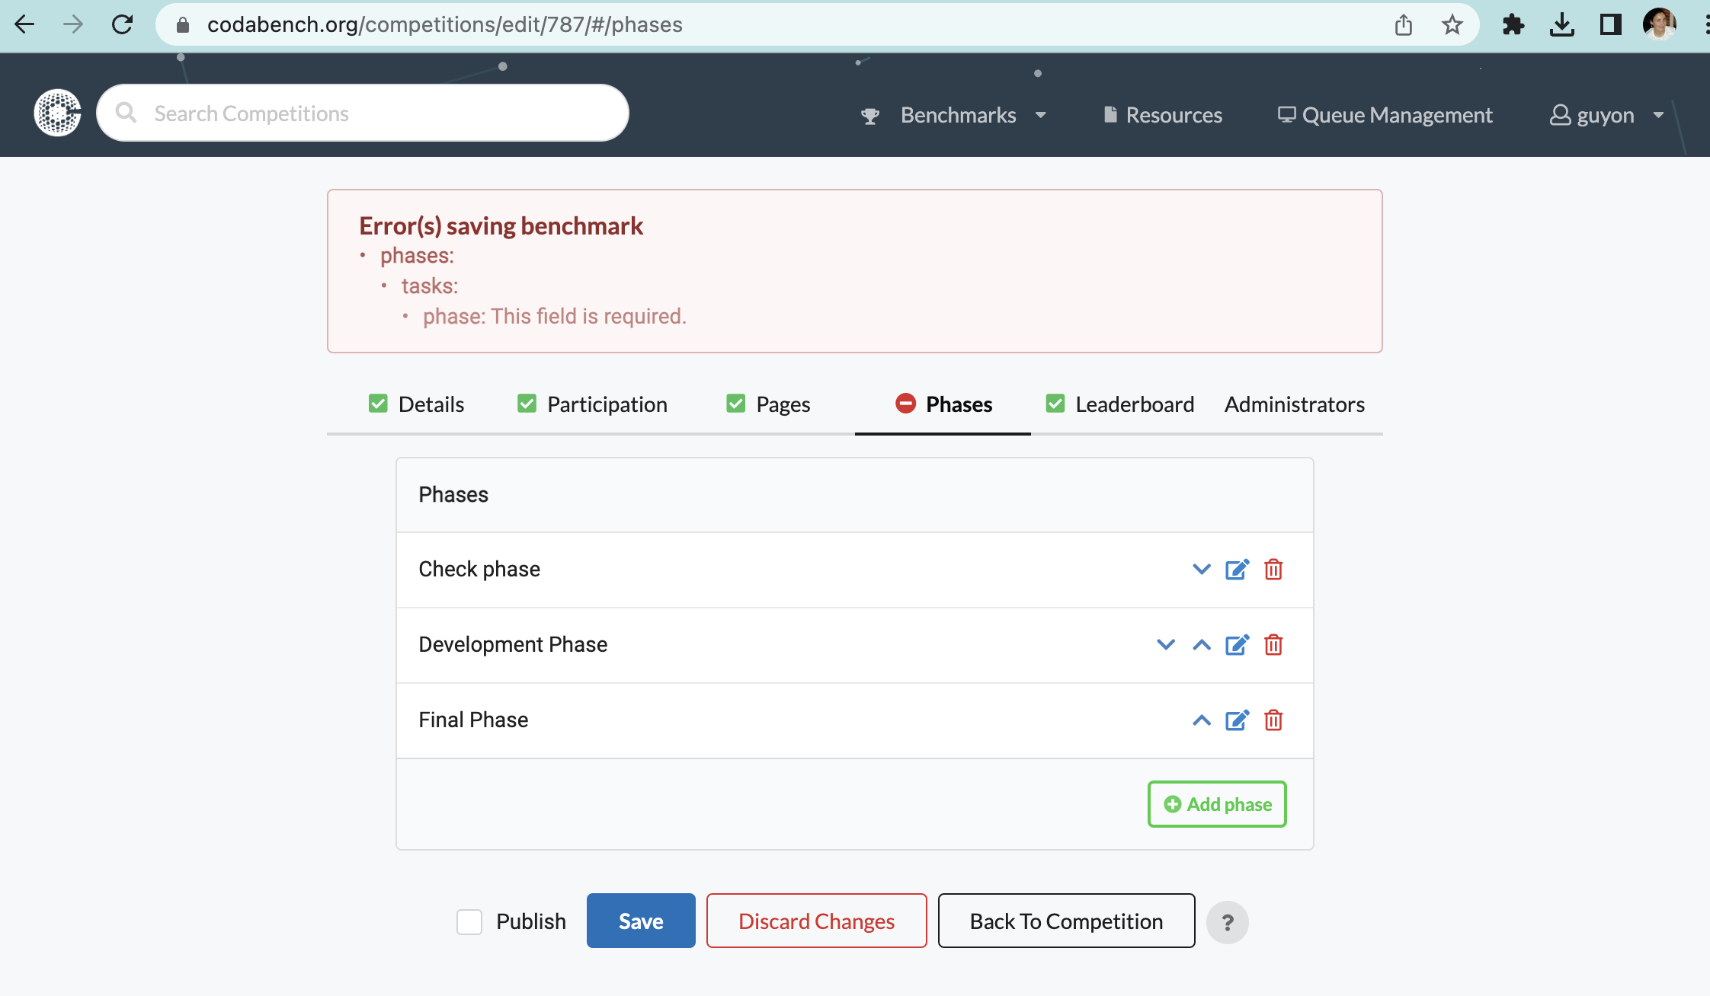
Task: Click the Details tab checkmark
Action: coord(379,404)
